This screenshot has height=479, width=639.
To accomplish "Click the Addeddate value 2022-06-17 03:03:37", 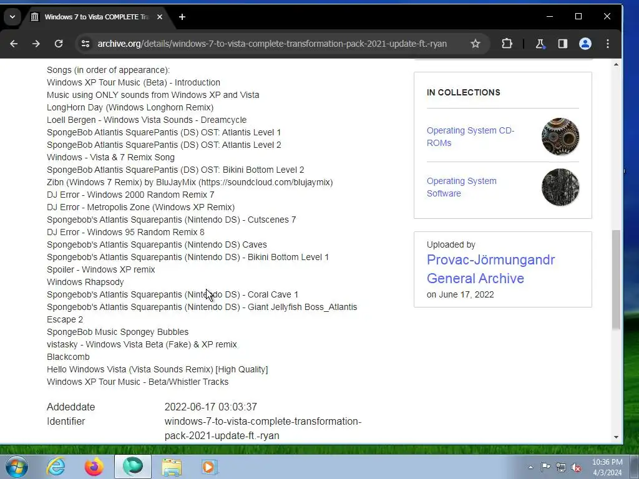I will 211,407.
